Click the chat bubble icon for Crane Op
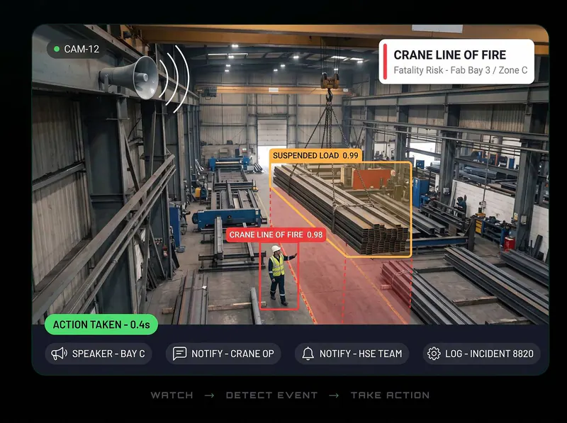This screenshot has height=423, width=567. 179,354
